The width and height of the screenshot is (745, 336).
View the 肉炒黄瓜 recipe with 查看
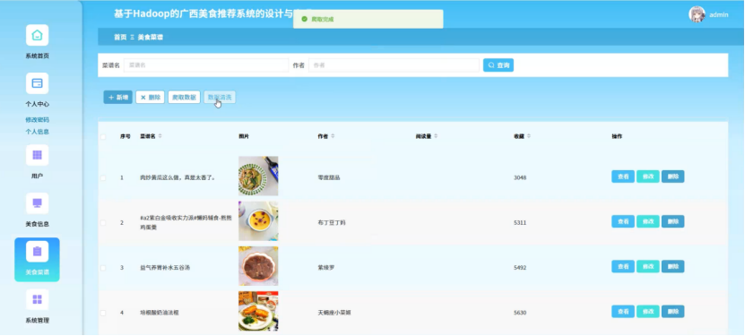click(623, 177)
